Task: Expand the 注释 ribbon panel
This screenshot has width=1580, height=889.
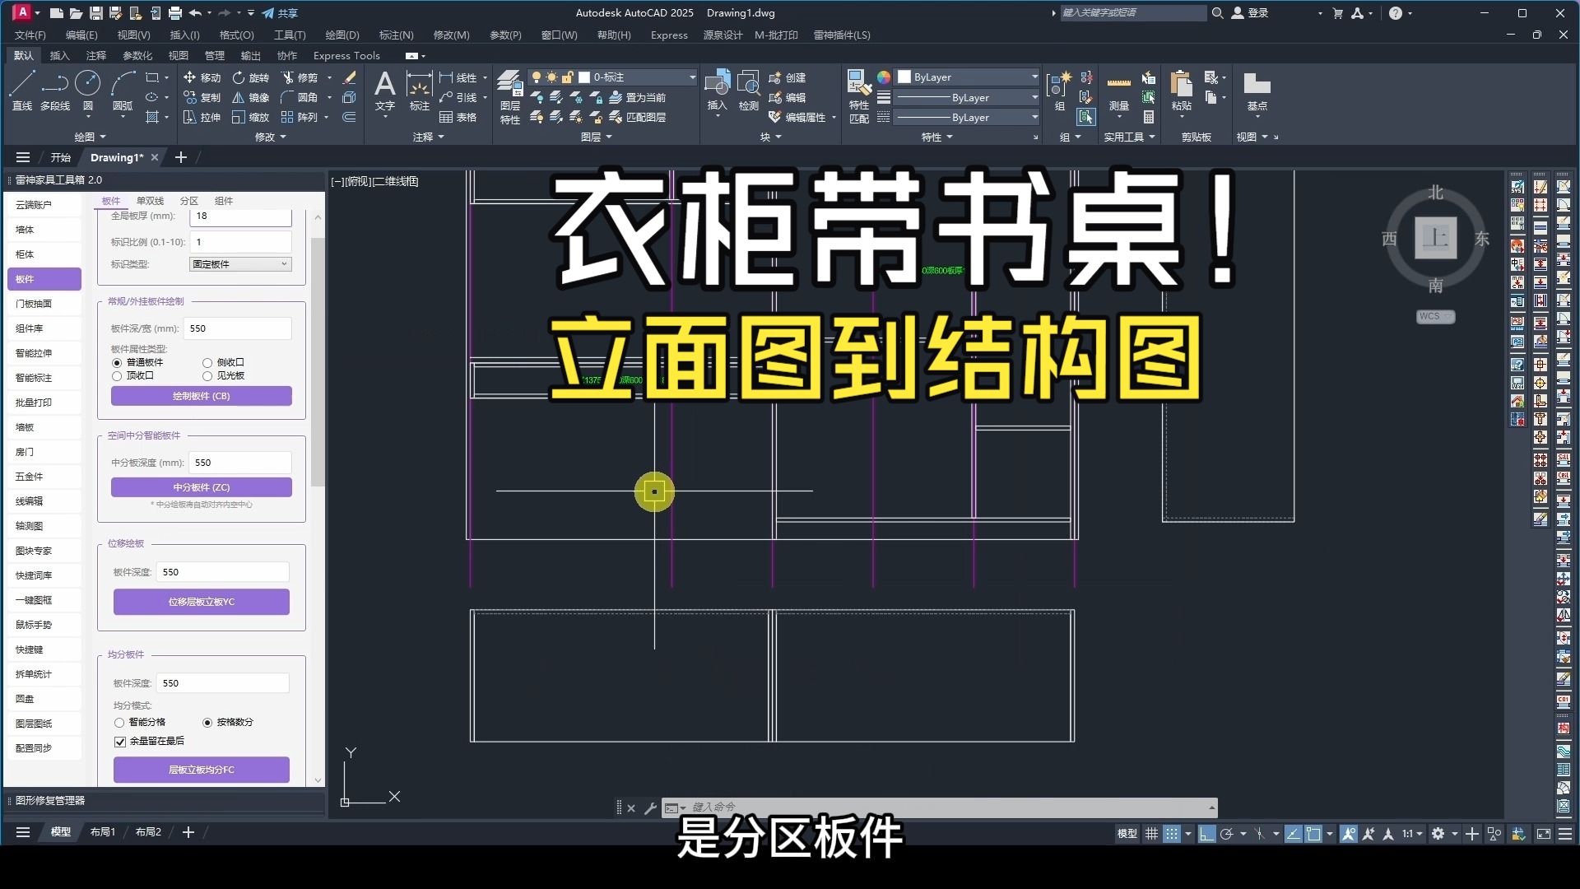Action: pos(428,137)
